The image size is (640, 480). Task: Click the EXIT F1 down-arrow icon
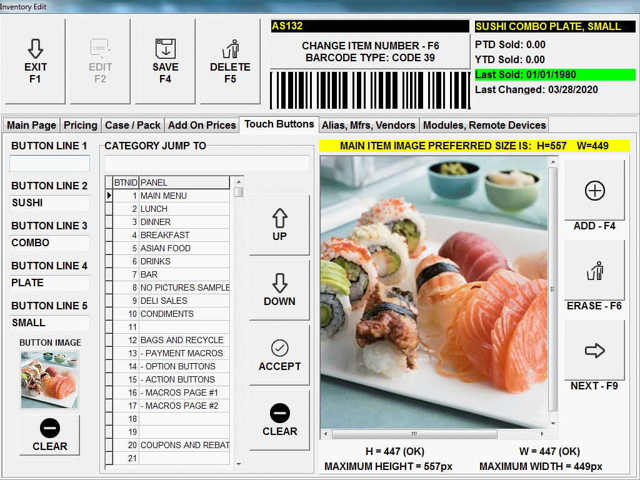coord(35,48)
